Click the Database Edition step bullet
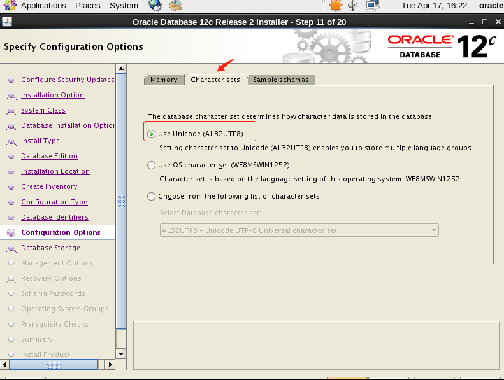Viewport: 504px width, 380px height. tap(11, 157)
